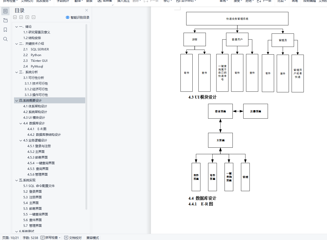Select 3.1 可行性分析 in outline
This screenshot has width=327, height=240.
tap(34, 78)
